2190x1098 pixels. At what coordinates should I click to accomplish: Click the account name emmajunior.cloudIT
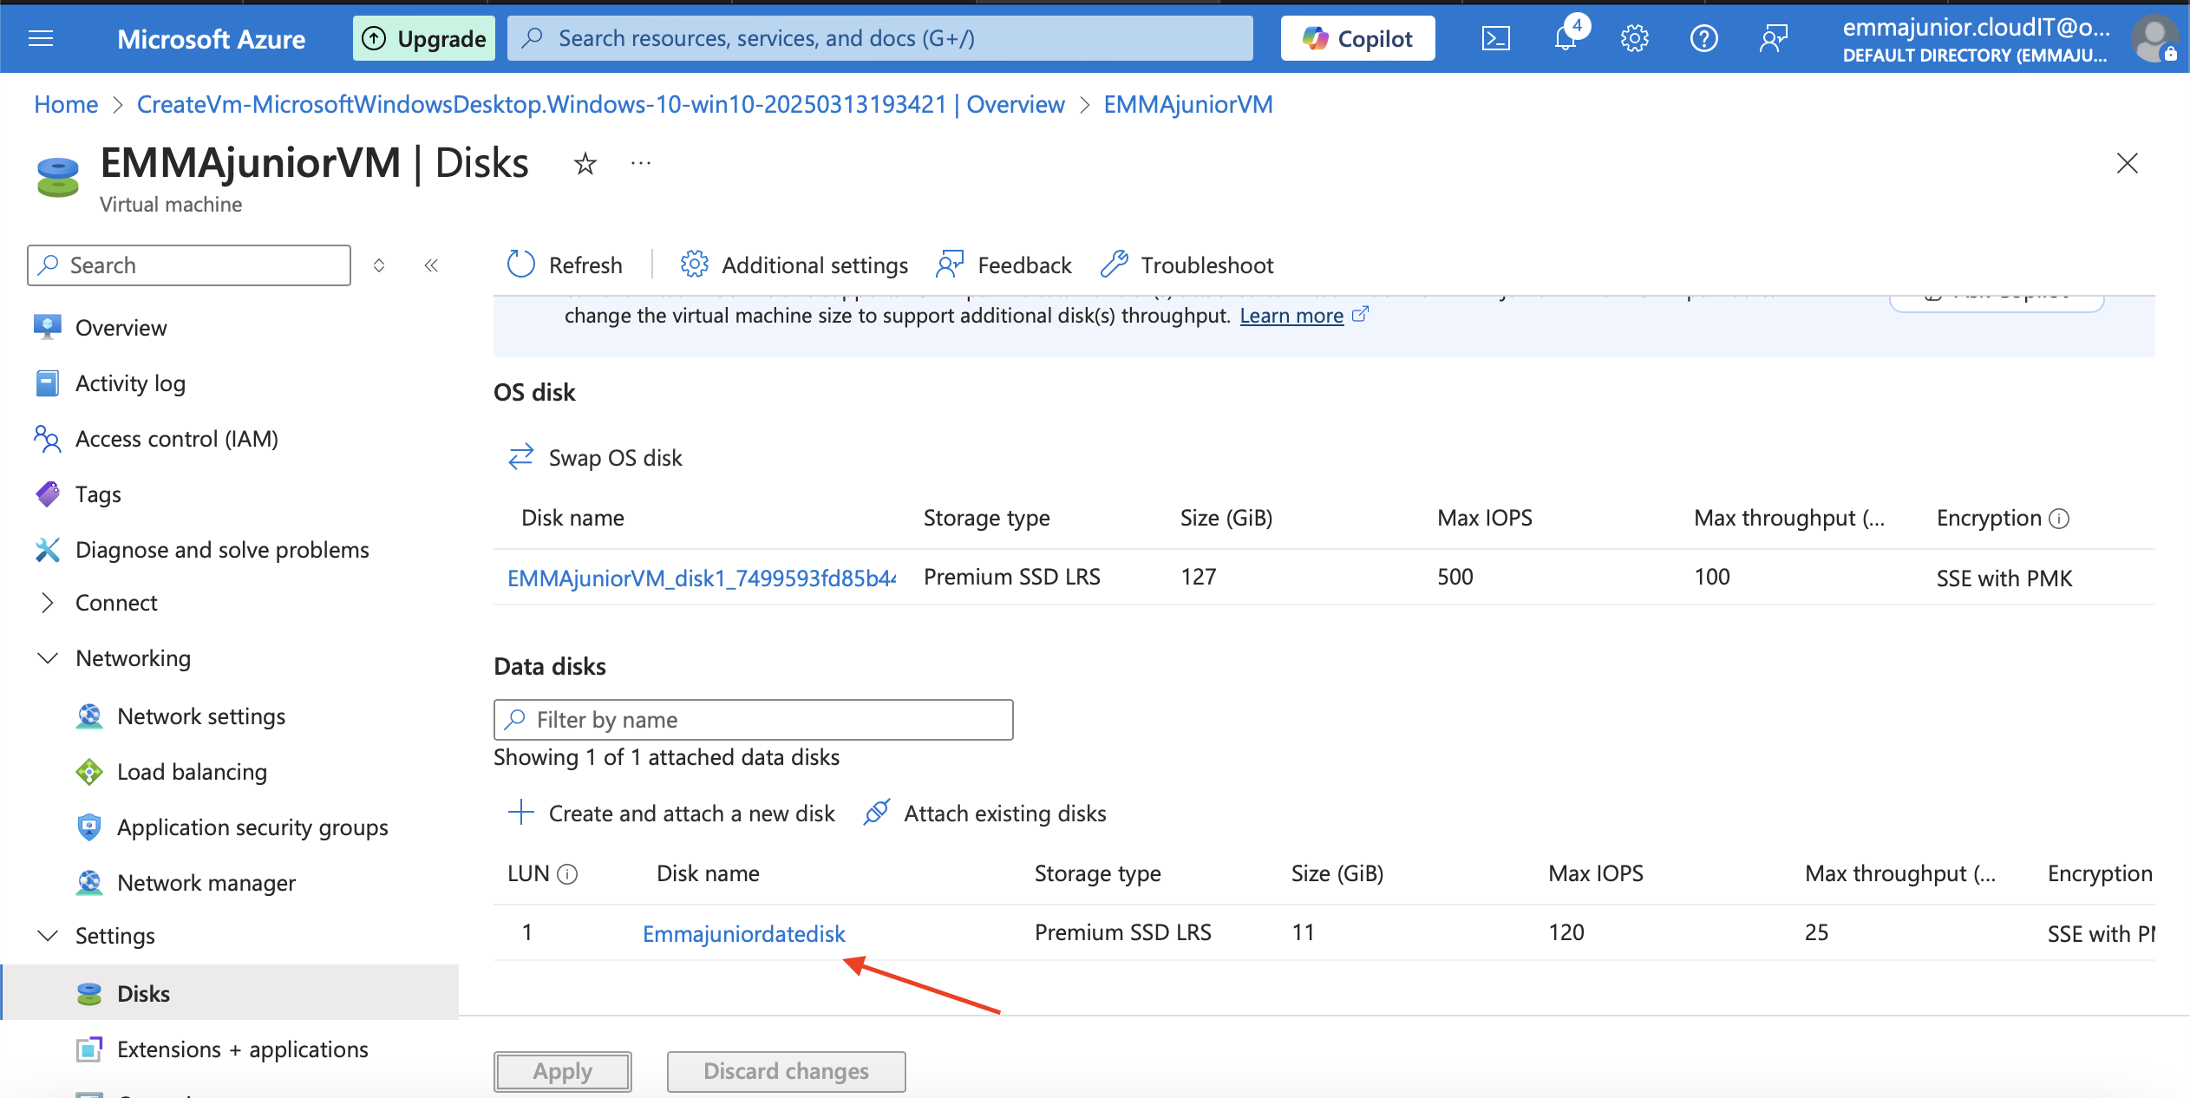[x=1976, y=28]
